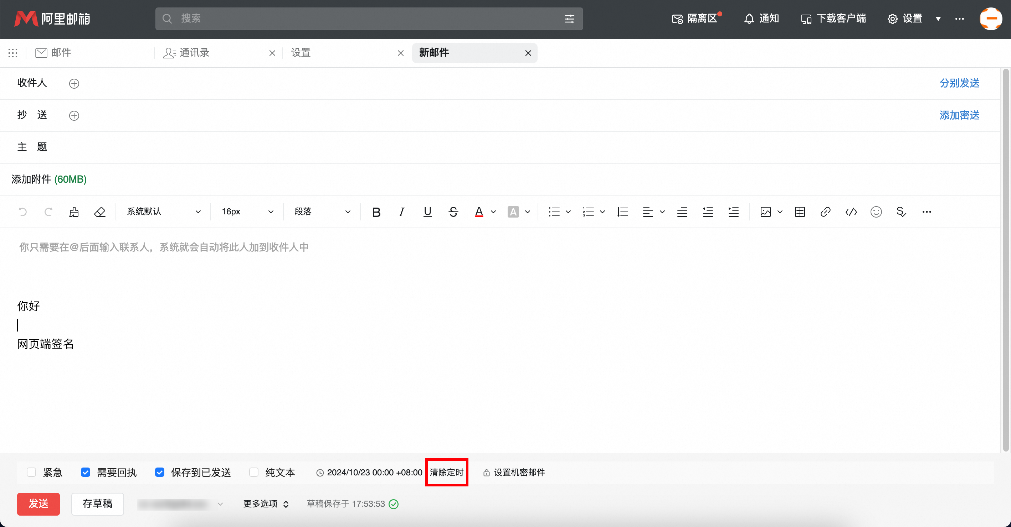The height and width of the screenshot is (527, 1011).
Task: Undo the last editing action
Action: coord(23,212)
